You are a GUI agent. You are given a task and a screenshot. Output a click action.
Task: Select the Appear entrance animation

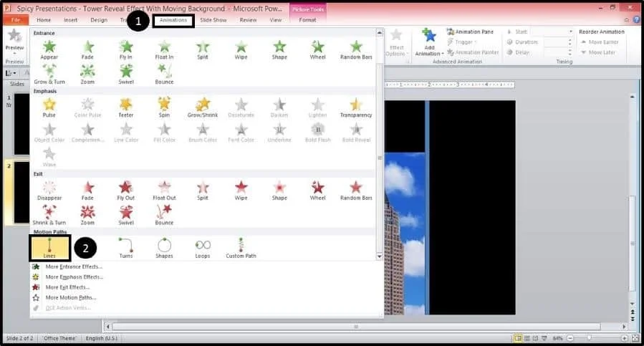49,50
